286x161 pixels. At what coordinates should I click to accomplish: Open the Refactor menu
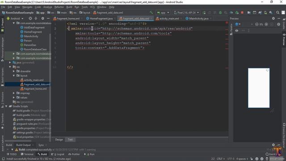point(59,7)
